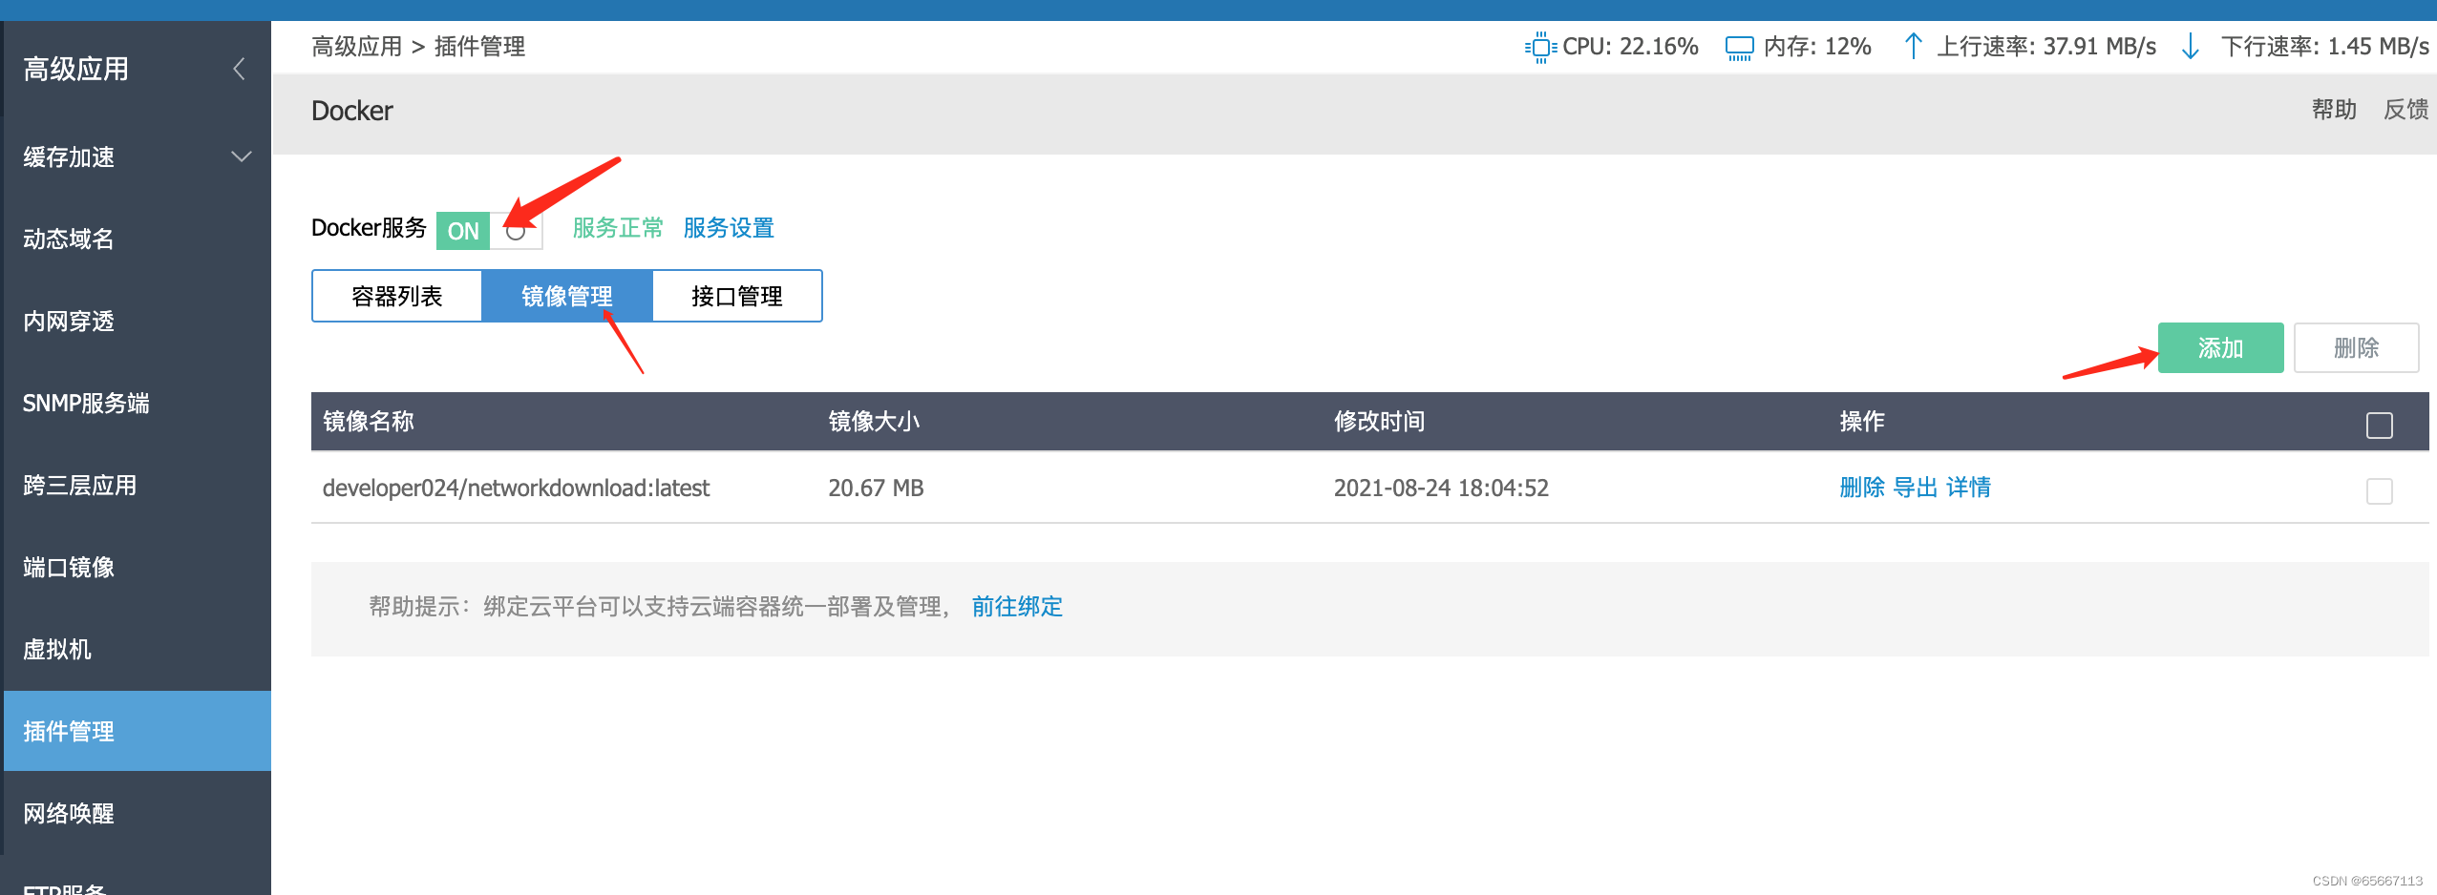Click 详情 link in the image row
The image size is (2437, 895).
1969,488
